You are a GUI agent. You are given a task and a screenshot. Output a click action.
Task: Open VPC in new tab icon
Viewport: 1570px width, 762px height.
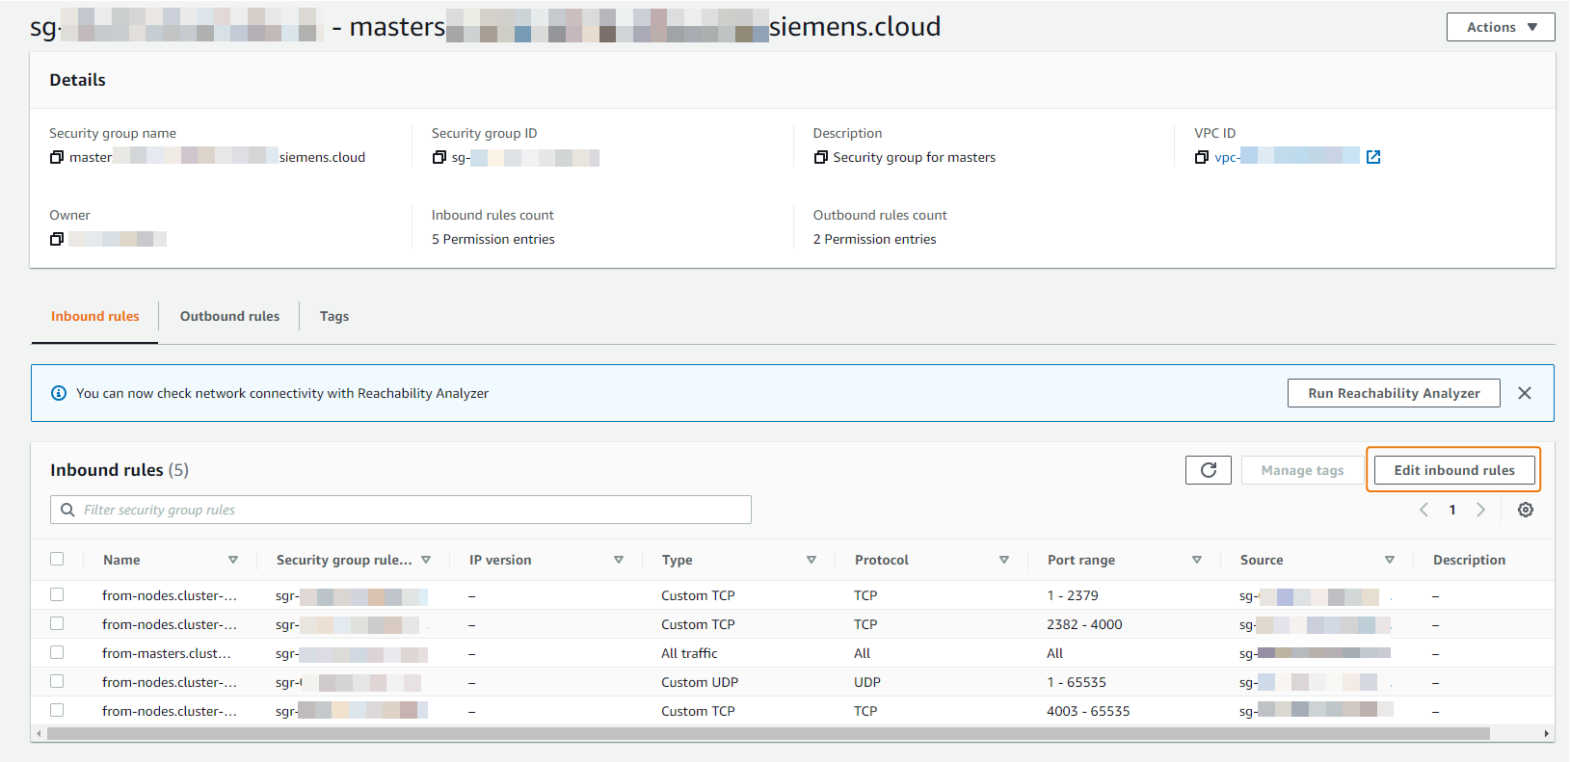coord(1373,157)
